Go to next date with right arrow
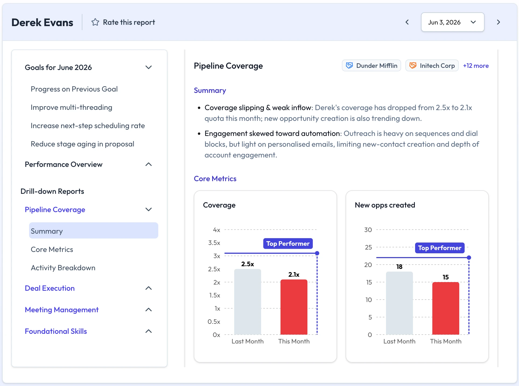The height and width of the screenshot is (386, 519). (498, 22)
